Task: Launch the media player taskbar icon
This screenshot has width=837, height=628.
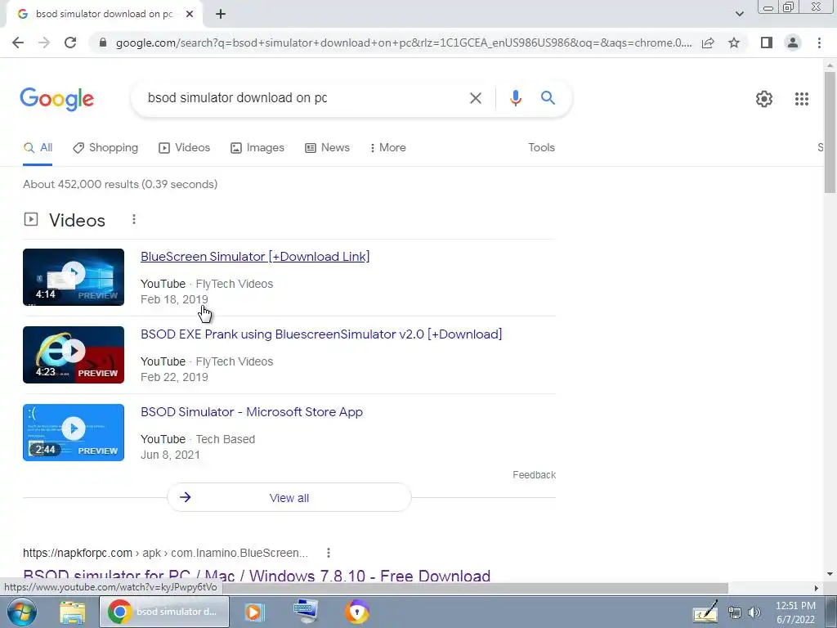Action: pyautogui.click(x=254, y=612)
